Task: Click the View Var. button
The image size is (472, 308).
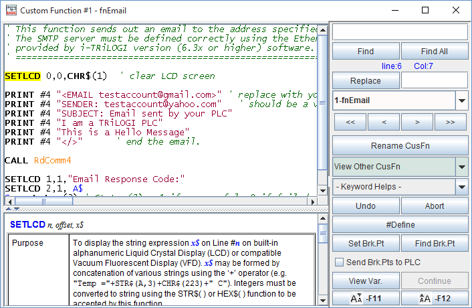Action: [366, 281]
